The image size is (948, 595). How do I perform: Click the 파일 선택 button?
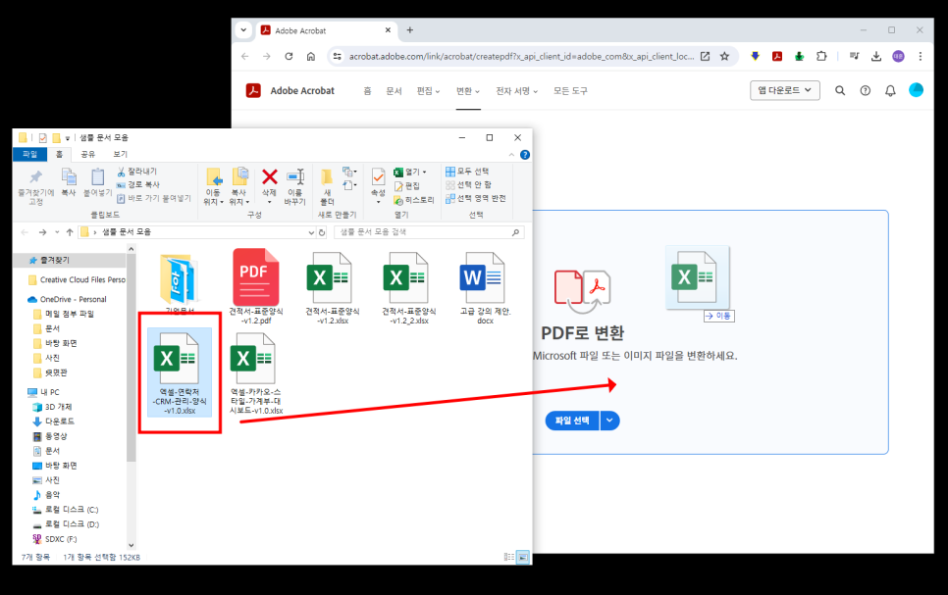pos(572,421)
